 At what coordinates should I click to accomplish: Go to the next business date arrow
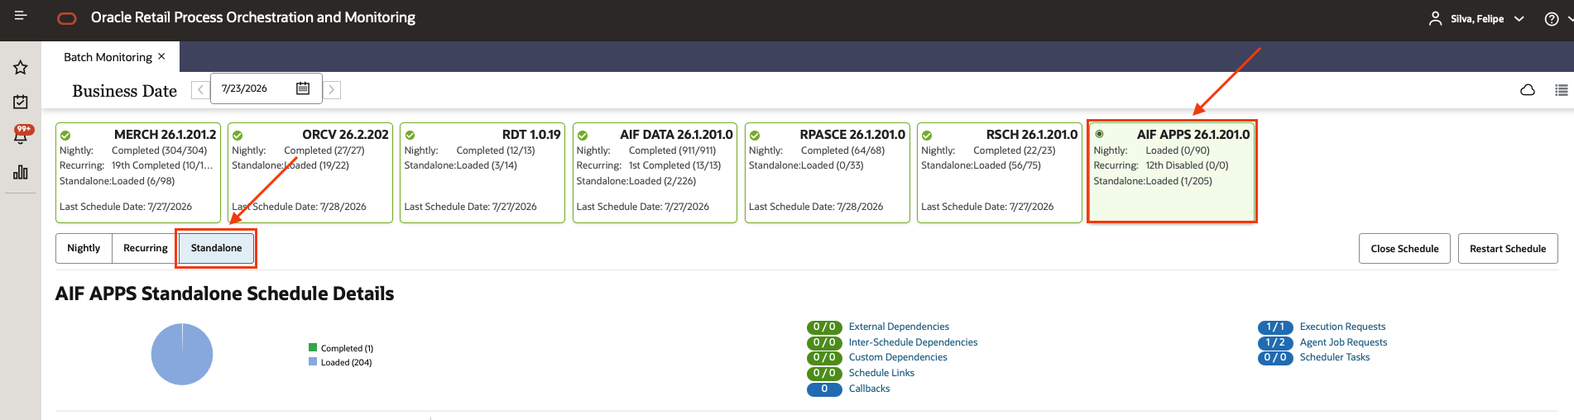point(332,89)
